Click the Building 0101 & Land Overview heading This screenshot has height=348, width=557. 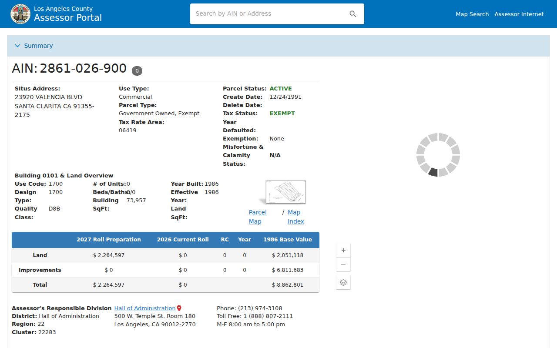(x=64, y=176)
